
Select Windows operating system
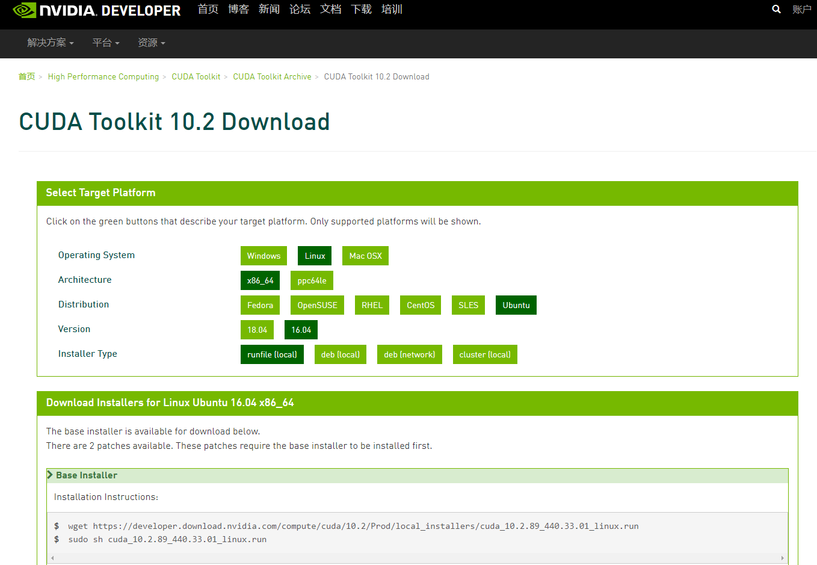[x=264, y=256]
